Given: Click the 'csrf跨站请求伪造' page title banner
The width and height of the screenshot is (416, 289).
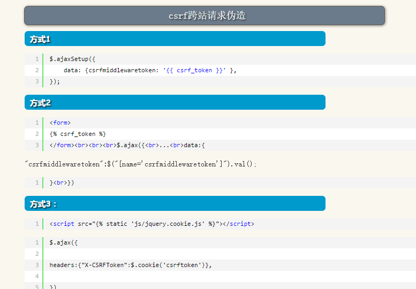Looking at the screenshot, I should pyautogui.click(x=205, y=16).
